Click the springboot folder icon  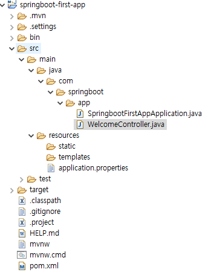[60, 92]
